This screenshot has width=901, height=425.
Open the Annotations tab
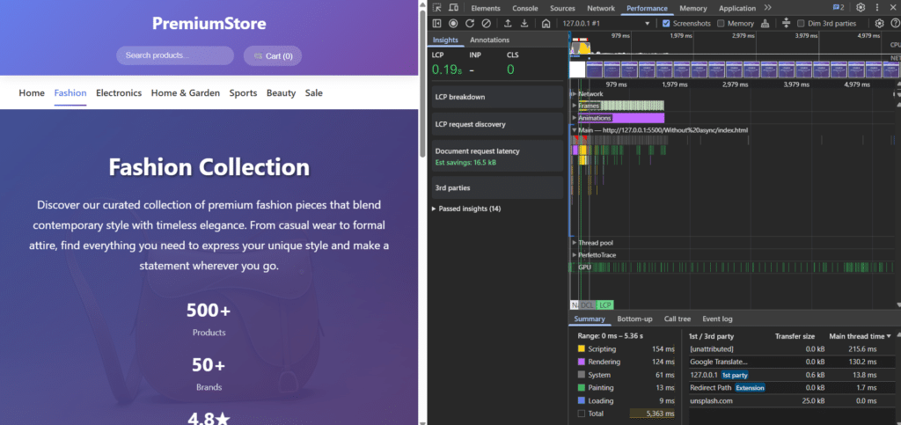point(489,40)
